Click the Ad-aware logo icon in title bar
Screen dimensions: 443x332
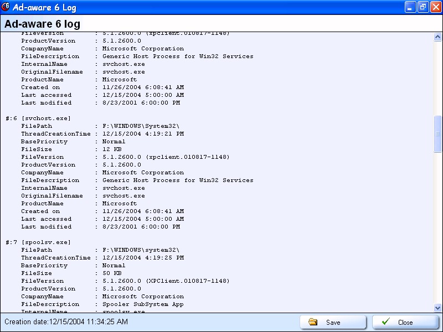pyautogui.click(x=6, y=7)
